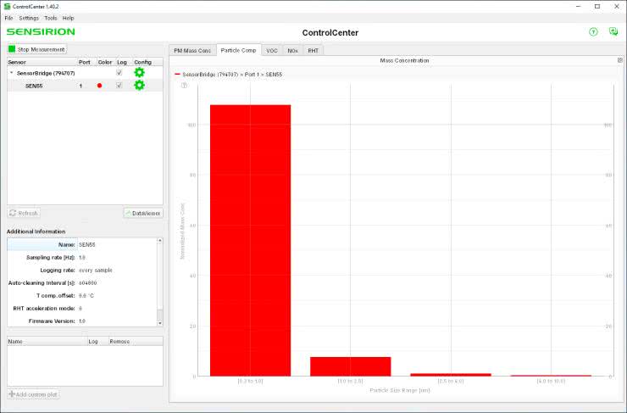Open SEN55 configuration gear icon
Viewport: 627px width, 413px height.
(139, 86)
